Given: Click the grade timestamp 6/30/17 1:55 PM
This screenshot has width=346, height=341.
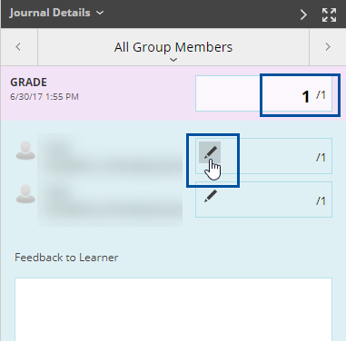Looking at the screenshot, I should (44, 97).
